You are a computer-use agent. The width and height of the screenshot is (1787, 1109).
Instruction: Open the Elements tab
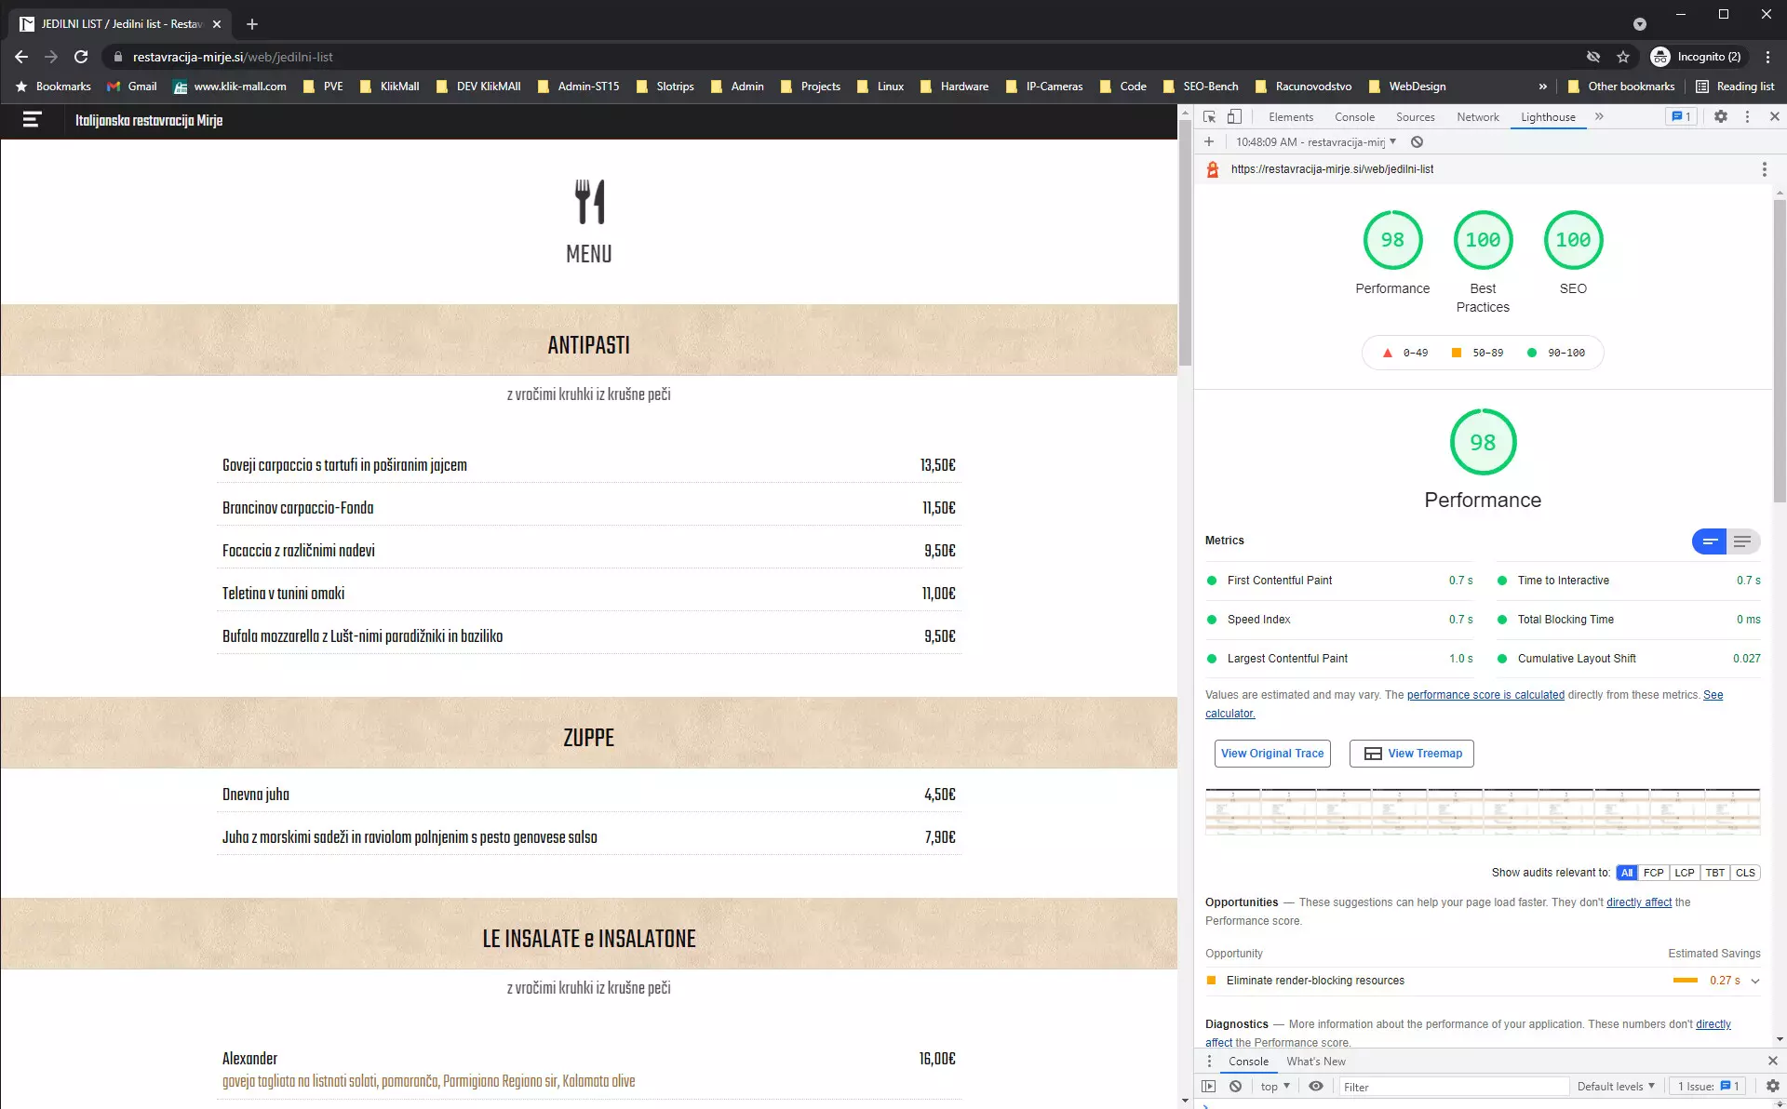(x=1290, y=117)
